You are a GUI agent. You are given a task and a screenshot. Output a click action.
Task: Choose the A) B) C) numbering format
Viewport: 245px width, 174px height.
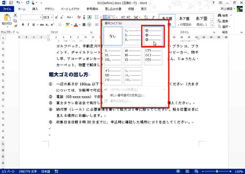coord(133,56)
